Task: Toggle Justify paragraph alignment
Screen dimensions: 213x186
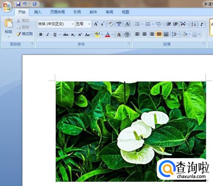Action: pyautogui.click(x=159, y=34)
